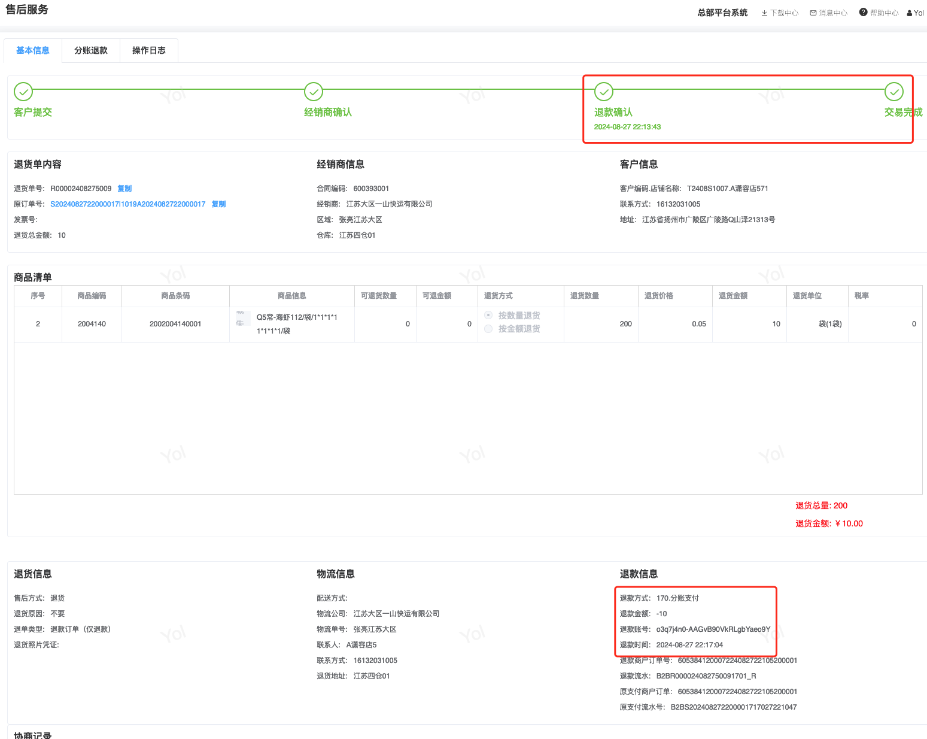Click the 退款确认 step checkmark circle
The image size is (927, 739).
point(604,92)
